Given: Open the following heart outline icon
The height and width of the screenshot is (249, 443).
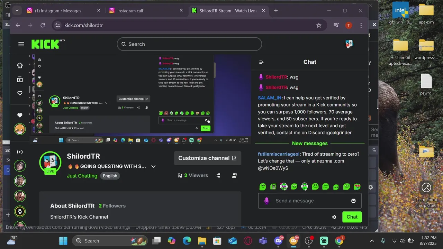Looking at the screenshot, I should point(20,93).
